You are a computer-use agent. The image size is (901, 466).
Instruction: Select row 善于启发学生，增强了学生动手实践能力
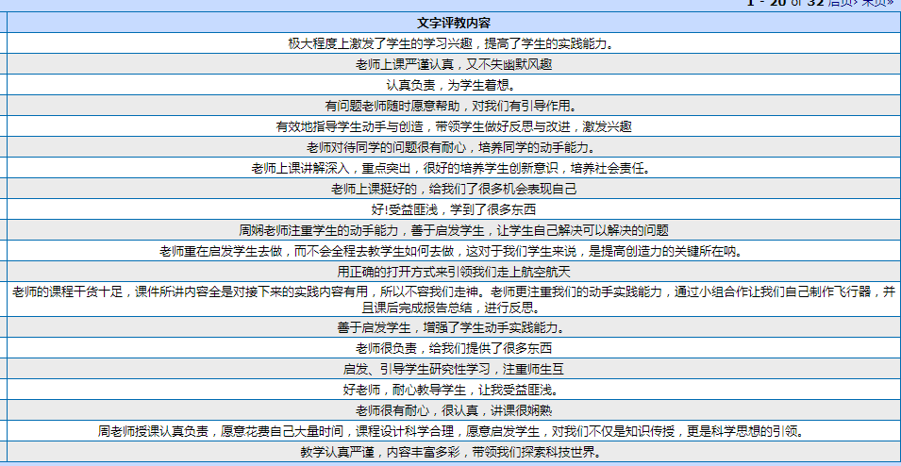coord(453,327)
